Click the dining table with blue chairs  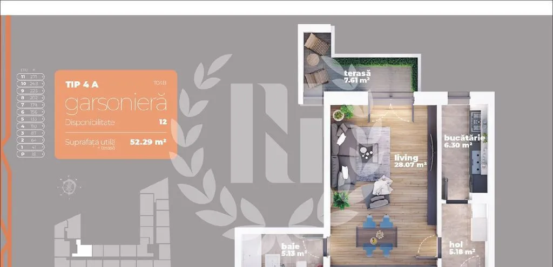click(x=376, y=236)
